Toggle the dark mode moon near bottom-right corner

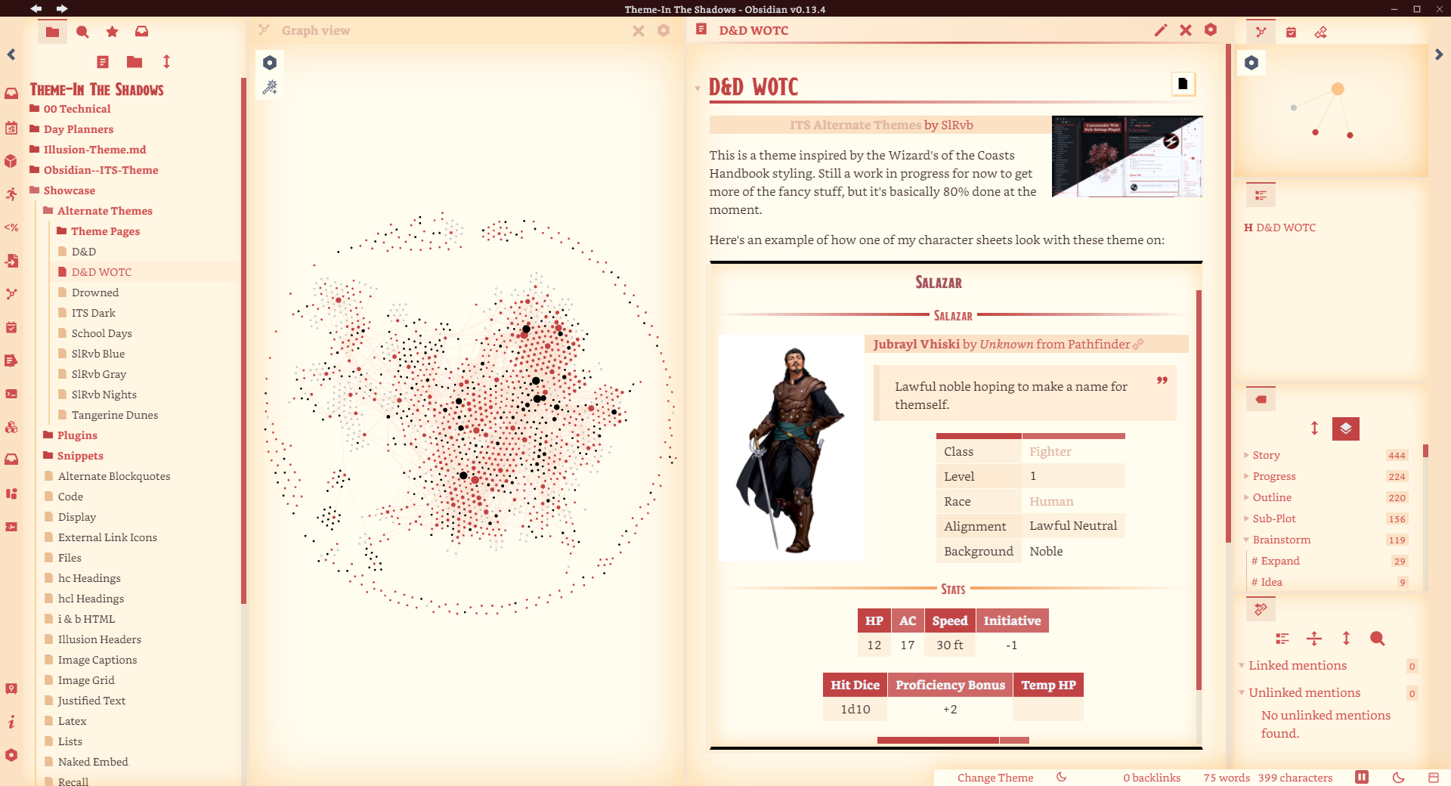click(x=1398, y=777)
